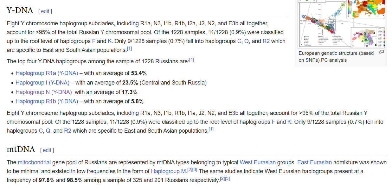Open citation [2] after Haplogroup M
Viewport: 392px width, 189px height.
(x=190, y=170)
